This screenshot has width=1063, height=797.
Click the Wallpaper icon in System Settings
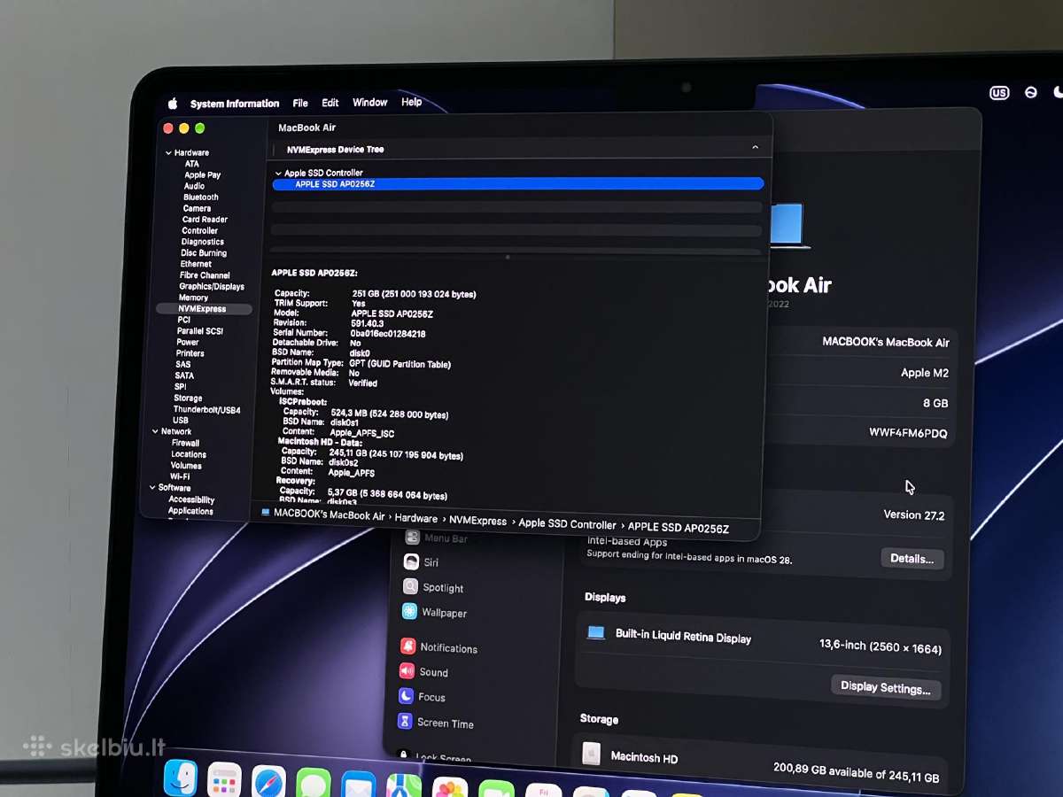409,611
